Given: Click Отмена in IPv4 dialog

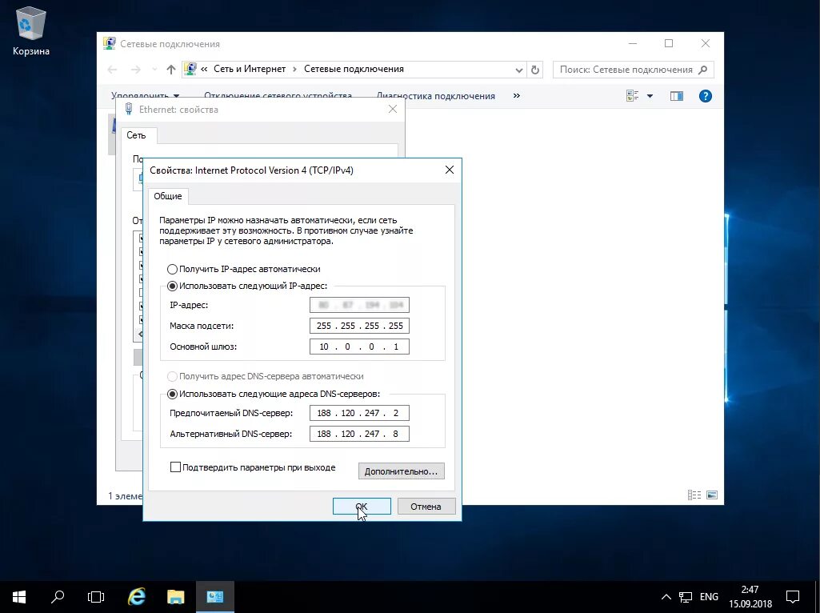Looking at the screenshot, I should tap(426, 507).
